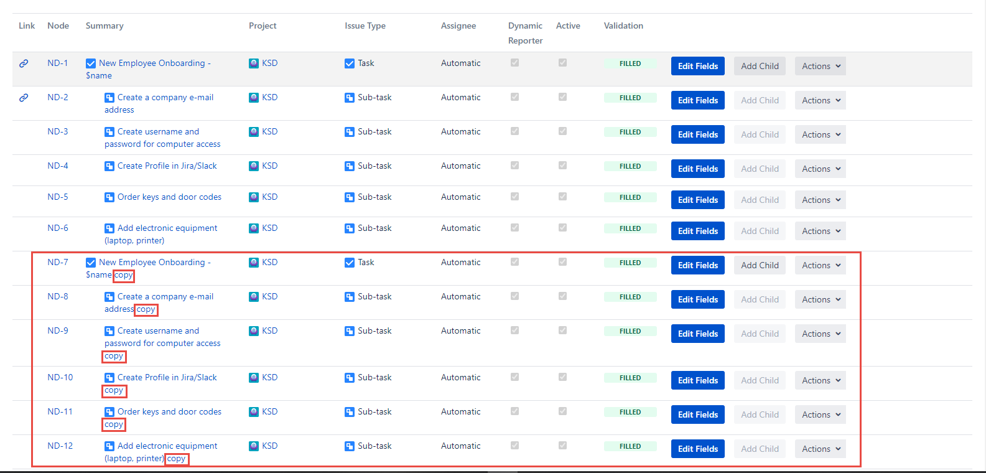Click the KSD project icon in the ND-12 row
The image size is (986, 473).
[x=254, y=446]
